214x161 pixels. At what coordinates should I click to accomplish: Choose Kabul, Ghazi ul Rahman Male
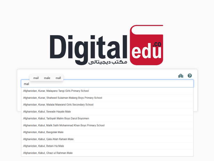tap(107, 153)
